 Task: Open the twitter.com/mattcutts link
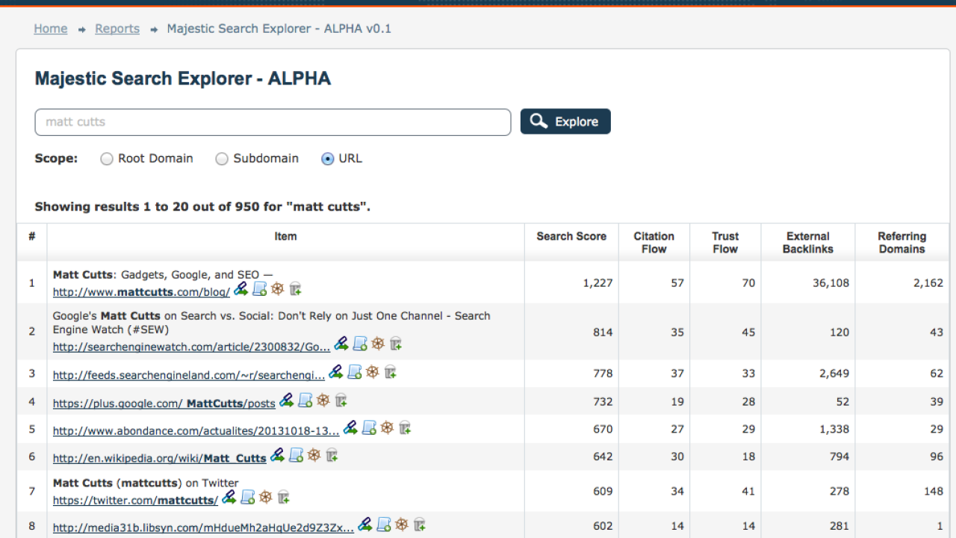point(135,501)
